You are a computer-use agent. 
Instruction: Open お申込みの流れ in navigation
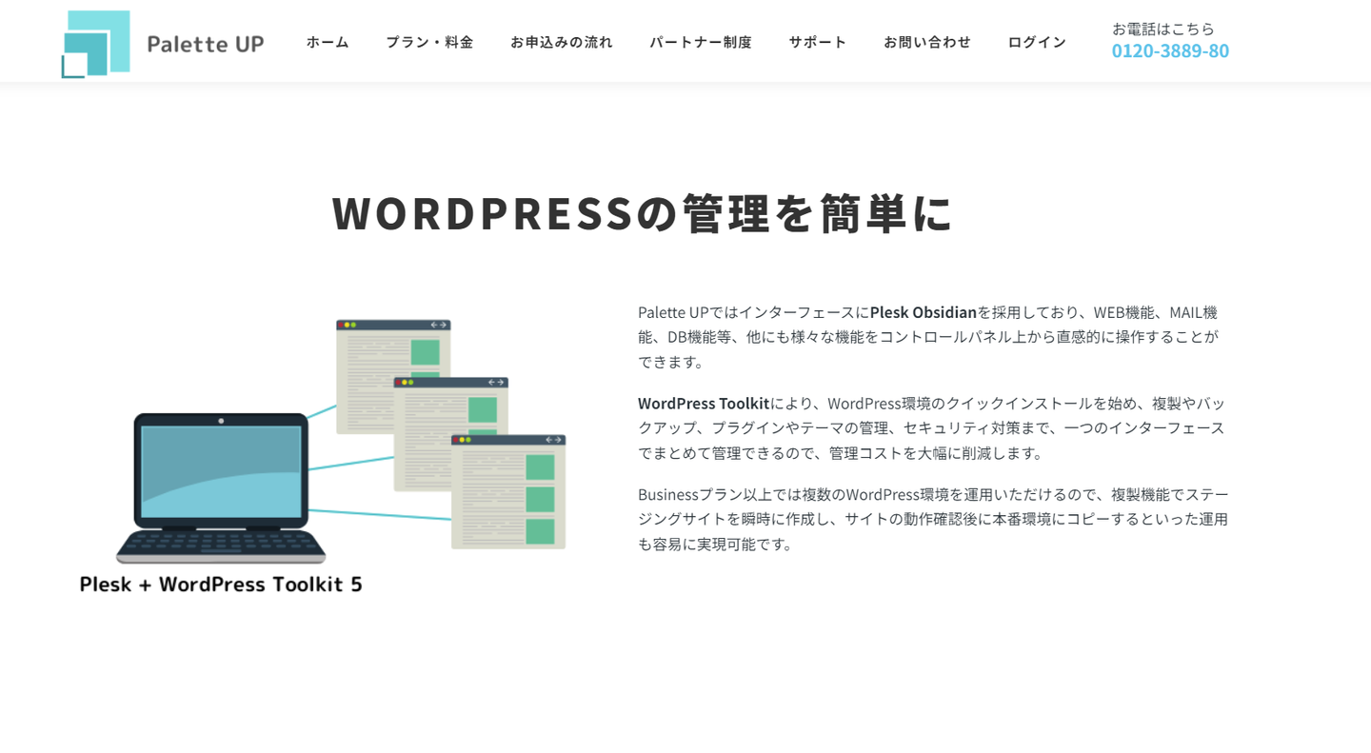tap(562, 42)
